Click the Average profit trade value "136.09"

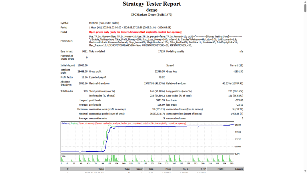point(161,105)
